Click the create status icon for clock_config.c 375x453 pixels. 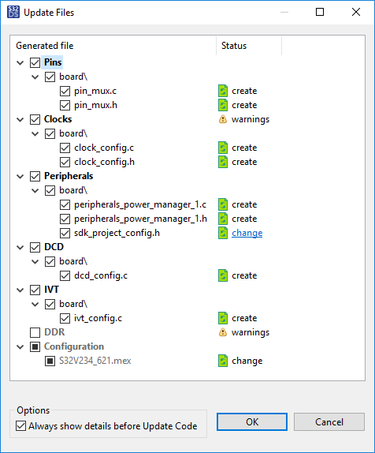[x=223, y=148]
